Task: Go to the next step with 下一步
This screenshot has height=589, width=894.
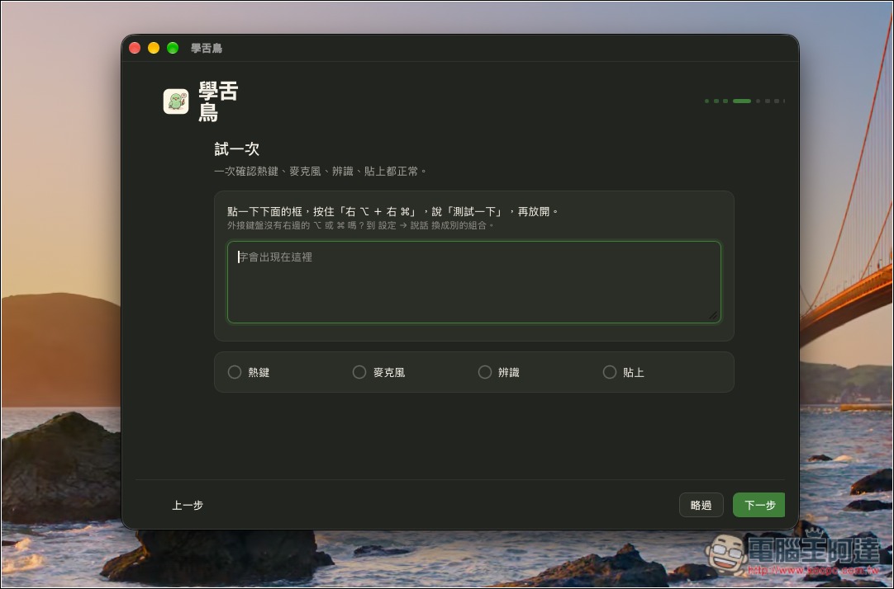Action: [758, 505]
